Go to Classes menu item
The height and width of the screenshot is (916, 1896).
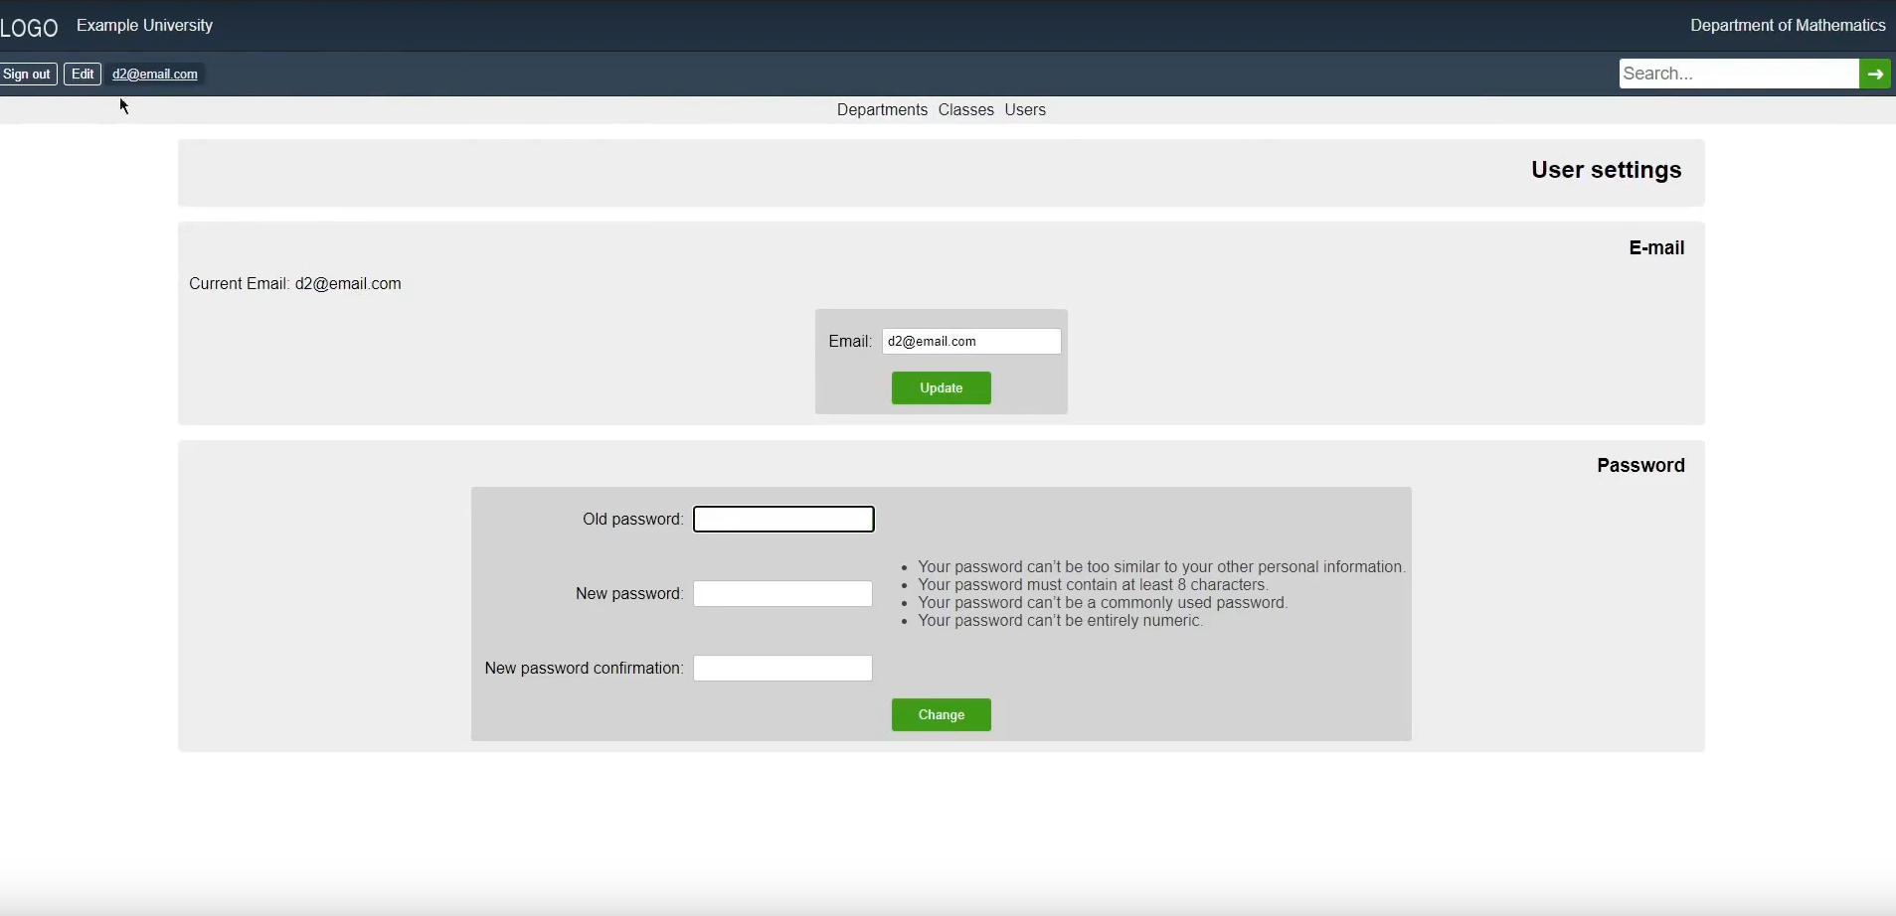point(966,110)
